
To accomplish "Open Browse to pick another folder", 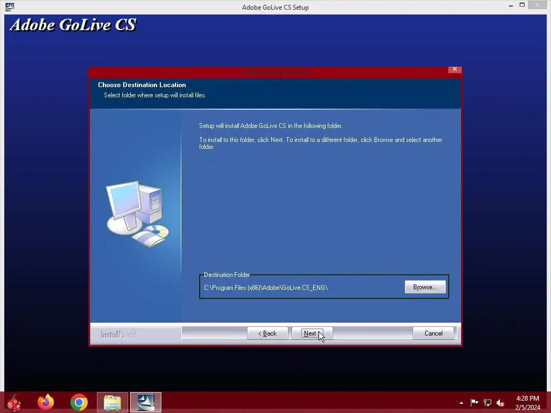I will pos(425,287).
